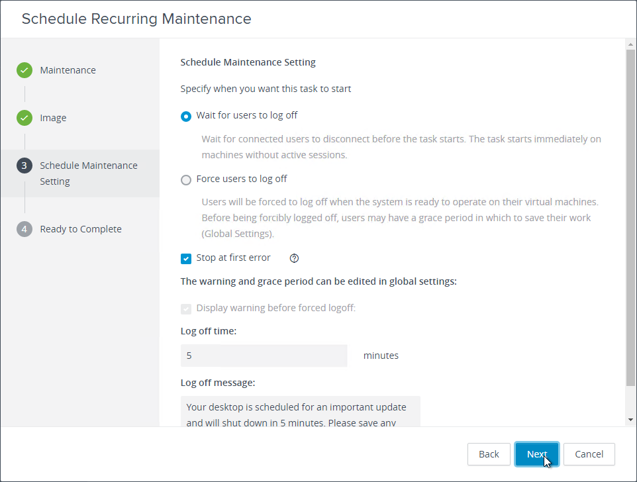This screenshot has width=637, height=482.
Task: Open Ready to Complete step
Action: (81, 229)
